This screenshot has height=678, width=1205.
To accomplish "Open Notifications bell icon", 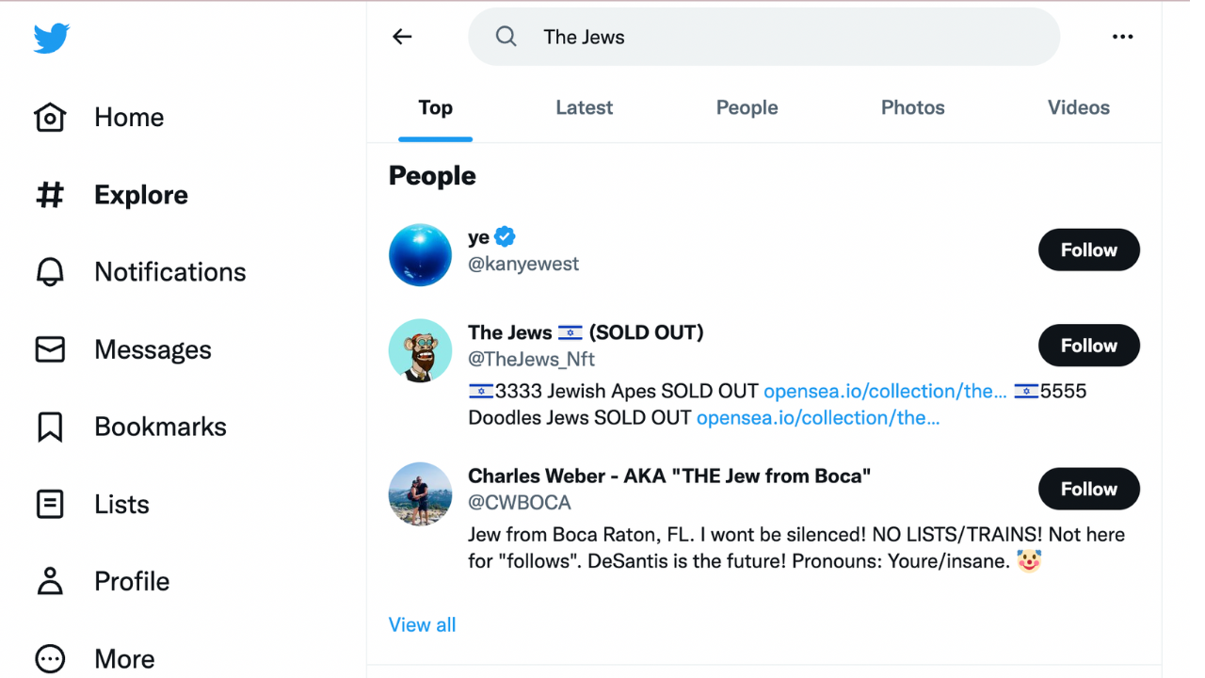I will click(x=50, y=272).
